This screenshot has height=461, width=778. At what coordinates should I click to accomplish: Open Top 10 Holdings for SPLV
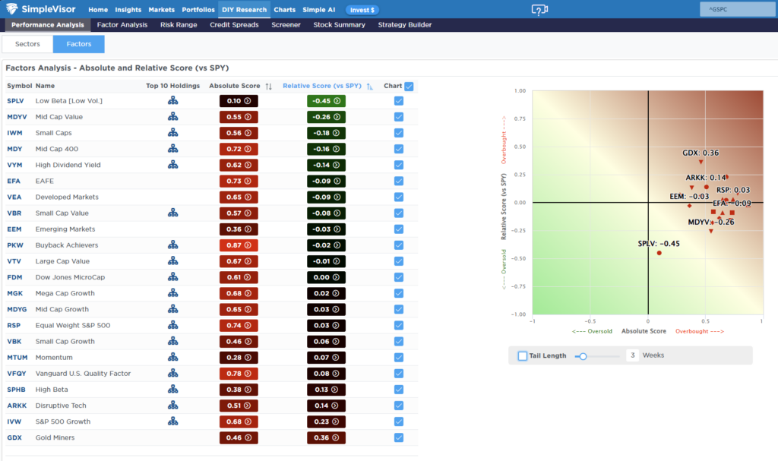pos(172,101)
